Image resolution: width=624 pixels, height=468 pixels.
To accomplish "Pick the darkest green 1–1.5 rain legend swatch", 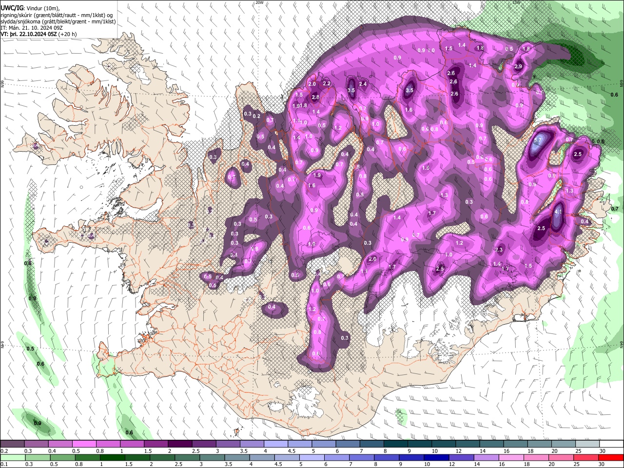I will 112,457.
